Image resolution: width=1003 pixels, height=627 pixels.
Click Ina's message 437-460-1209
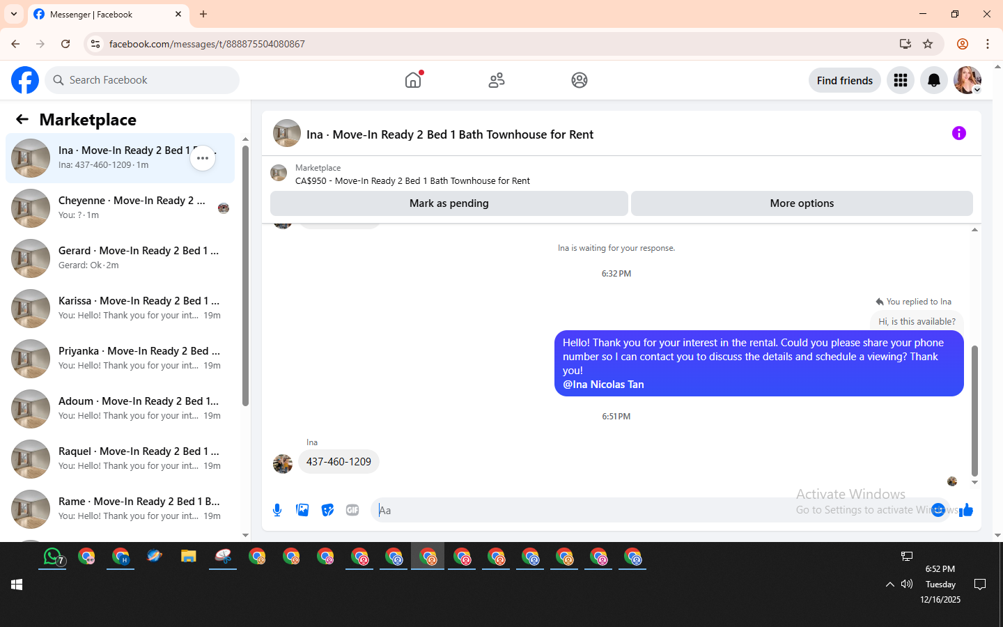[x=339, y=462]
